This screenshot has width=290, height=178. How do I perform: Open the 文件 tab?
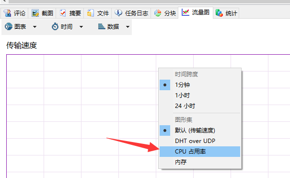pyautogui.click(x=98, y=13)
